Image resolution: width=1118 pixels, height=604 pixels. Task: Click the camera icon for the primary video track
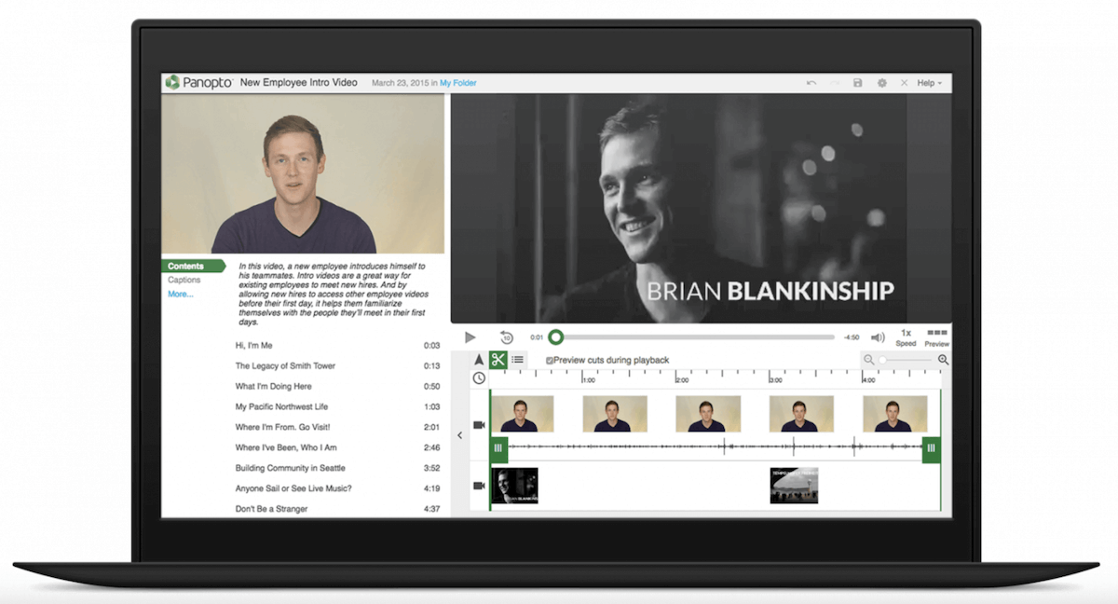pyautogui.click(x=479, y=426)
